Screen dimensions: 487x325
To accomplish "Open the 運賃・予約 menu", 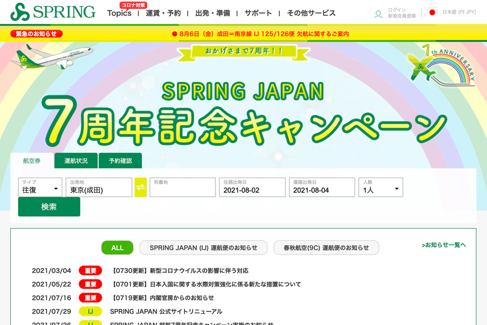I will (x=163, y=13).
